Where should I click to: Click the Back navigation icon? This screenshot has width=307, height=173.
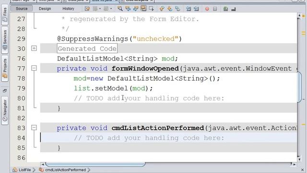point(95,9)
